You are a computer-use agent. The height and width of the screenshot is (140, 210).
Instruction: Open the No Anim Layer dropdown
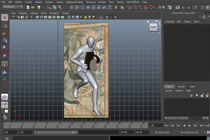pyautogui.click(x=165, y=132)
